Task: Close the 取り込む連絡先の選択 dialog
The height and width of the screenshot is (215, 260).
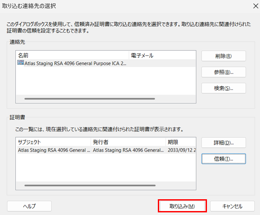Action: (256, 6)
